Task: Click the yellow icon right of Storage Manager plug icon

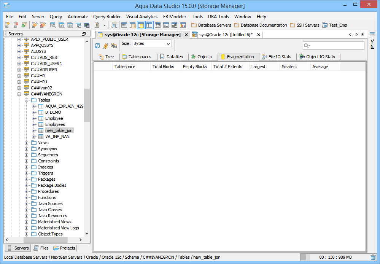Action: (x=114, y=45)
